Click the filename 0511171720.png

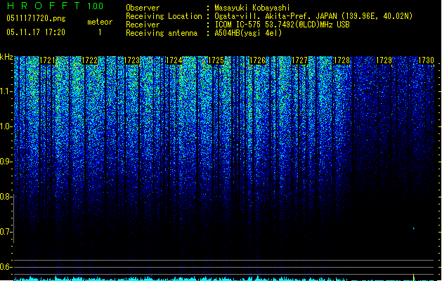pos(36,19)
